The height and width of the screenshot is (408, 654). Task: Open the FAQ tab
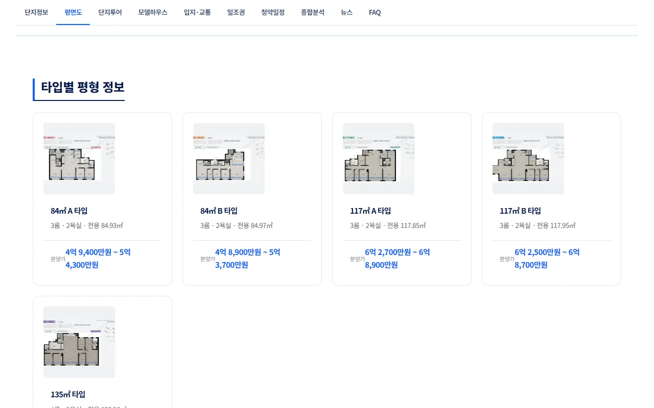375,12
